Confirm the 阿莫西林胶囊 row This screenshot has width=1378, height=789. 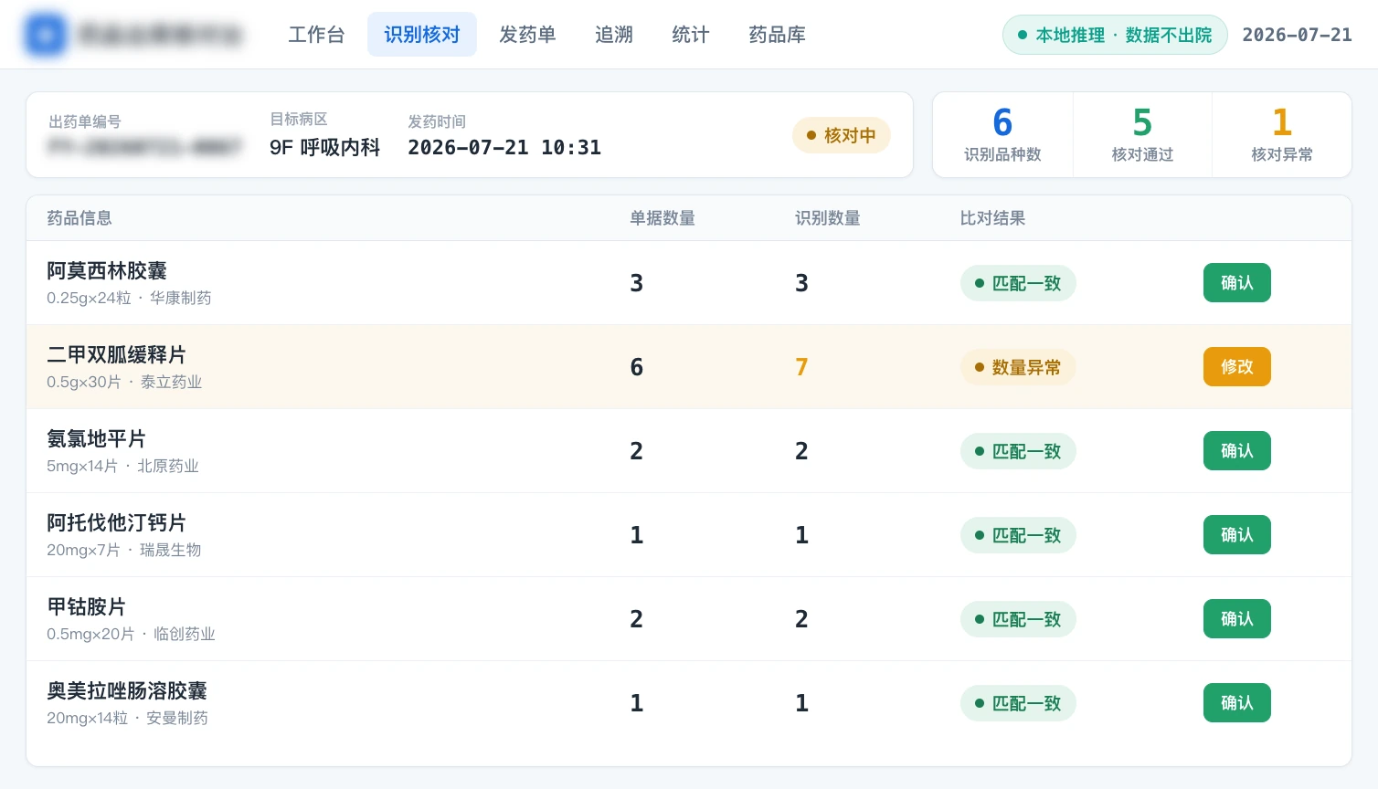(1237, 283)
